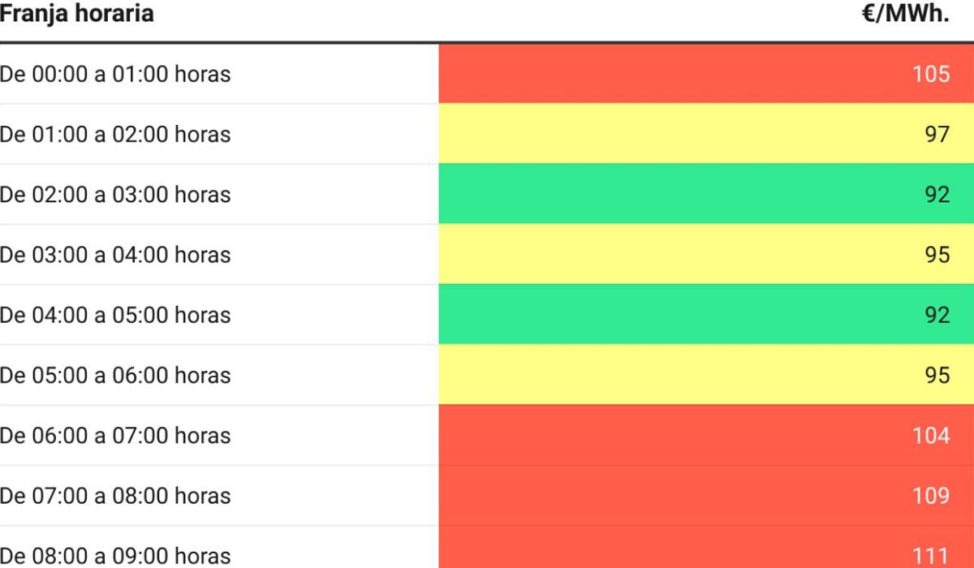The height and width of the screenshot is (568, 974).
Task: Click green price cell for 04:00 to 05:00
Action: [706, 315]
